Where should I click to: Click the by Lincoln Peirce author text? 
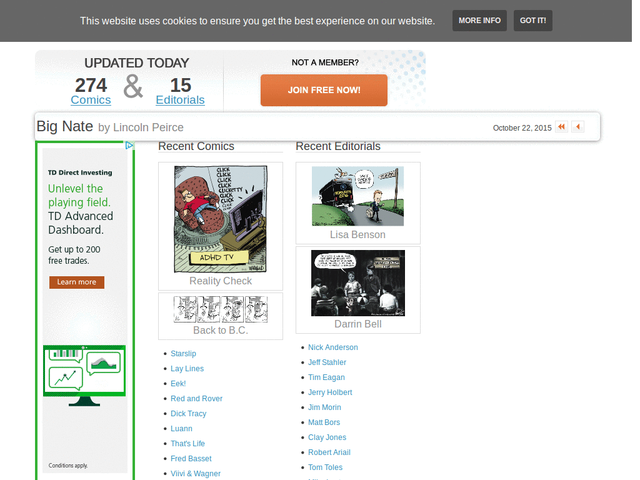point(141,127)
